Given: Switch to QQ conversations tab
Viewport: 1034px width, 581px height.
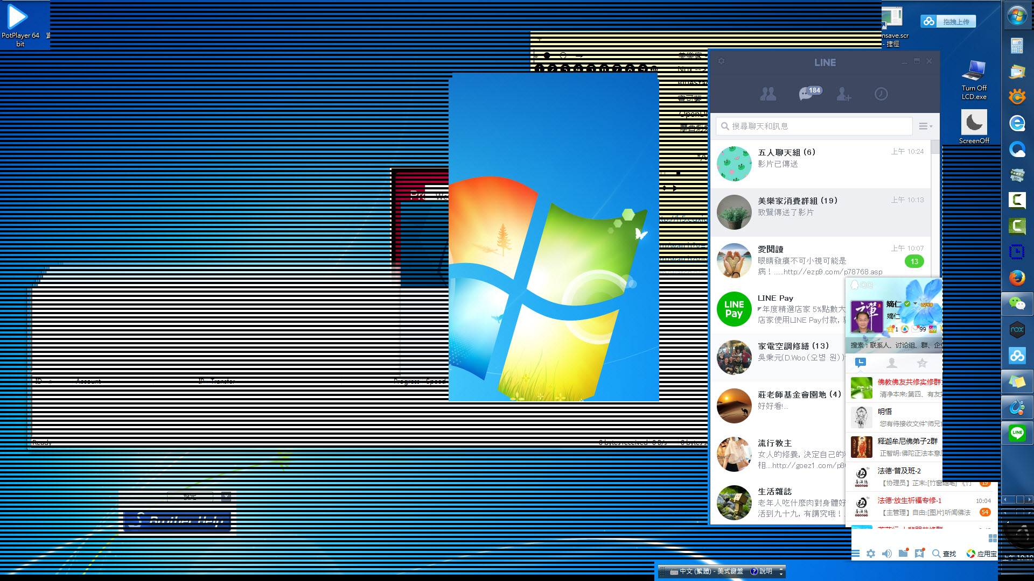Looking at the screenshot, I should [861, 363].
